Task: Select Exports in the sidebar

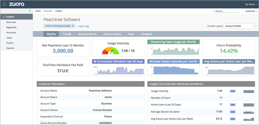Action: coord(10,48)
